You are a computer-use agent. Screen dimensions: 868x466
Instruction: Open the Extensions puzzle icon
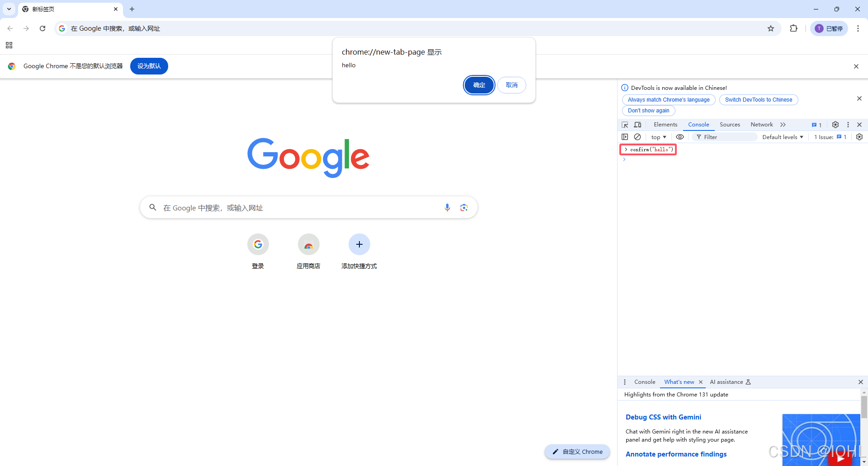793,28
